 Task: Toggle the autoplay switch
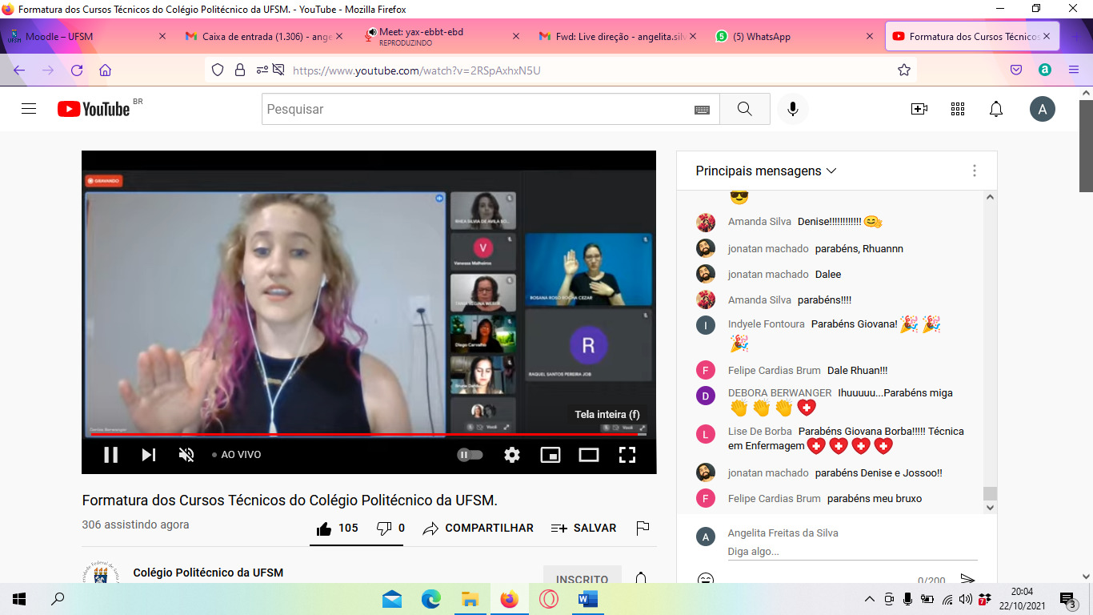470,455
